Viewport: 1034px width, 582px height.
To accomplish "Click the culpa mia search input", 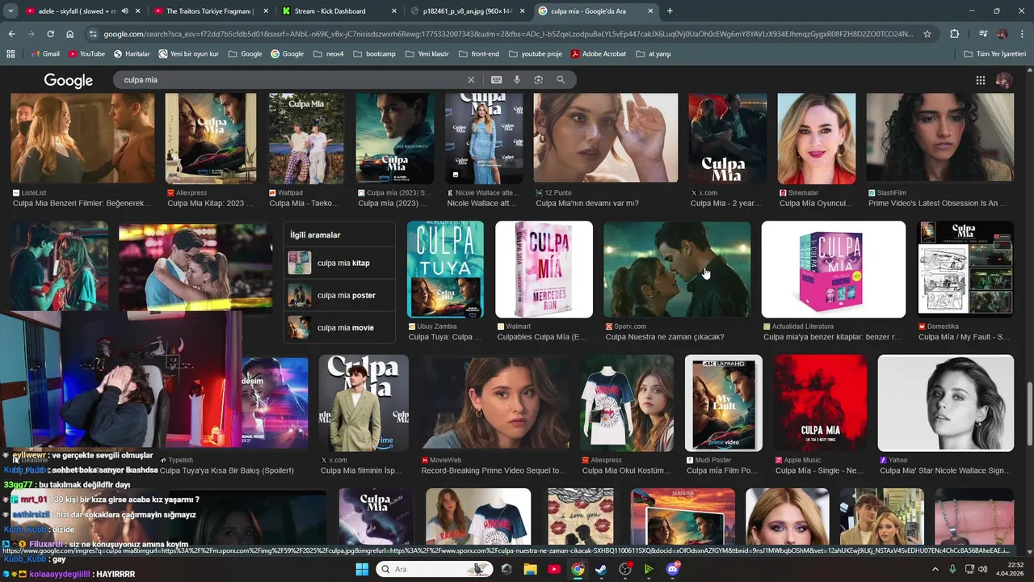I will pyautogui.click(x=291, y=80).
